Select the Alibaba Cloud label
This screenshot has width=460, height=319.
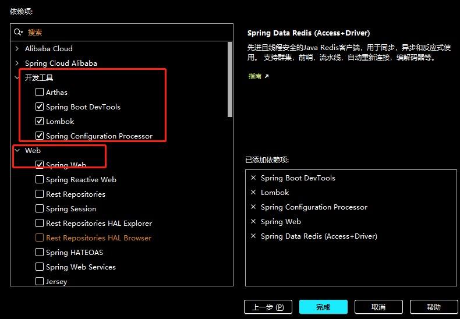click(49, 48)
